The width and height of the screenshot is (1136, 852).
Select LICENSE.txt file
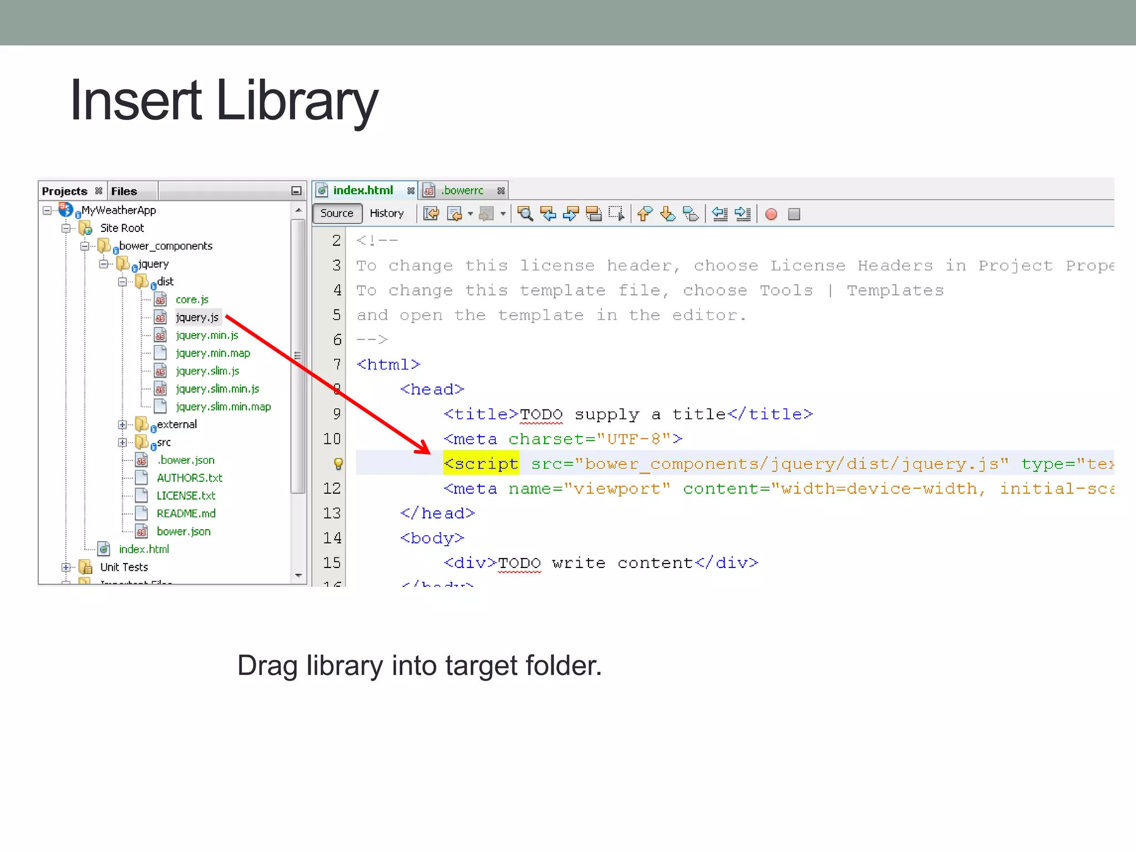186,495
